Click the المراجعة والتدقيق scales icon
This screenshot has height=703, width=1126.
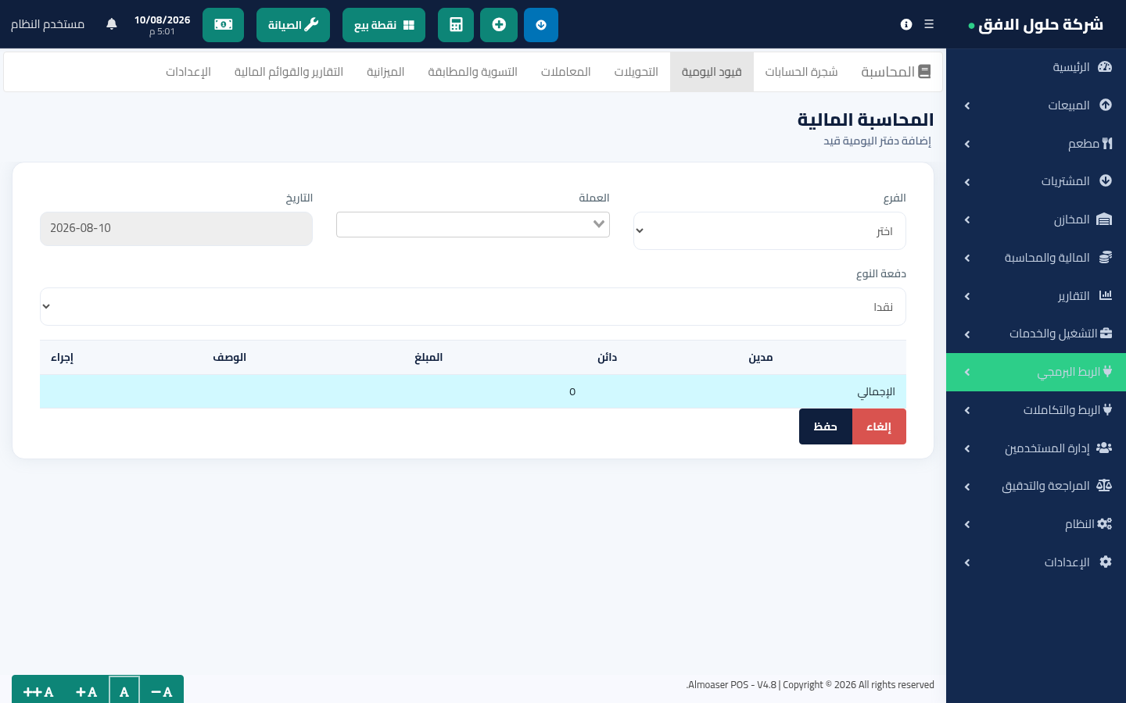1104,486
